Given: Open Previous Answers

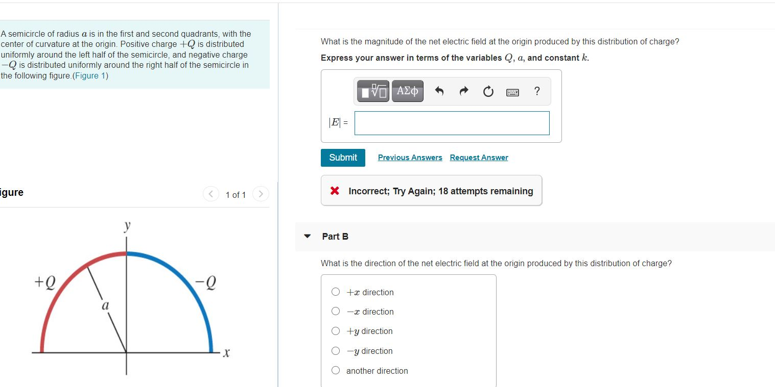Looking at the screenshot, I should pos(409,157).
